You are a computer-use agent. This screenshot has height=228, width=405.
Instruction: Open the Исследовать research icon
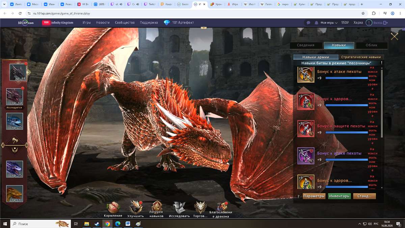tap(179, 207)
